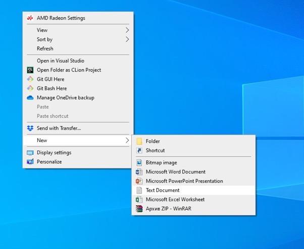Open Manage OneDrive backup
This screenshot has height=249, width=304.
[78, 98]
